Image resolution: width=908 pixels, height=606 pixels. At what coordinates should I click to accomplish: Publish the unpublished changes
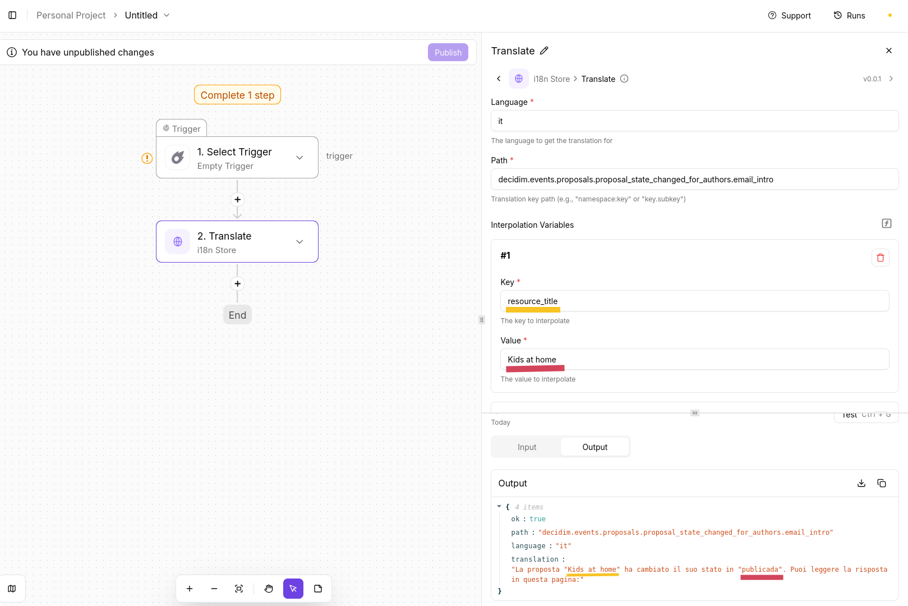click(448, 52)
